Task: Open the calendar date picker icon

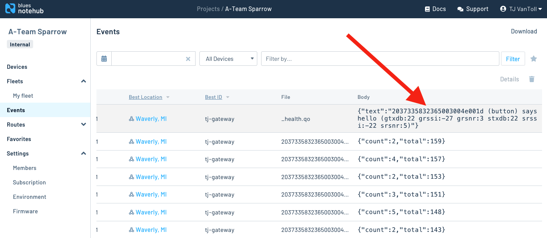Action: 104,59
